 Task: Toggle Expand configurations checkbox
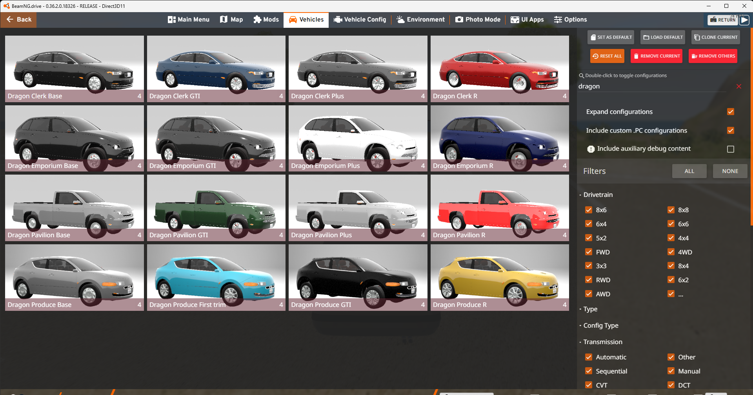730,112
